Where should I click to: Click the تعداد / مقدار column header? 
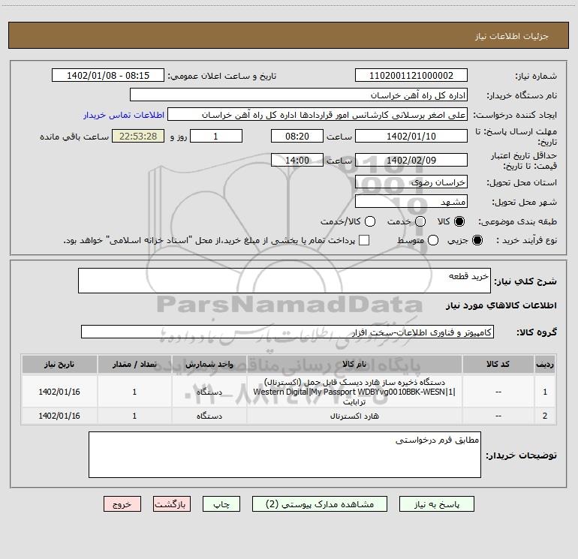pyautogui.click(x=134, y=364)
